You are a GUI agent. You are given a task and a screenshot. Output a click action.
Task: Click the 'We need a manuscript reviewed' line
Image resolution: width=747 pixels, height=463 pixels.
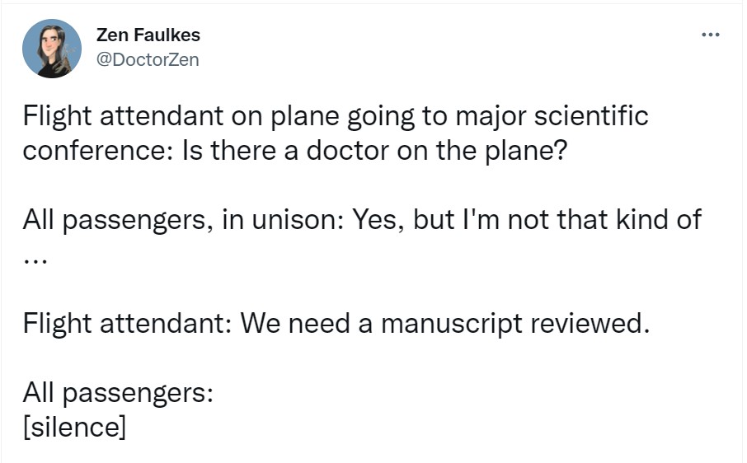pos(439,322)
